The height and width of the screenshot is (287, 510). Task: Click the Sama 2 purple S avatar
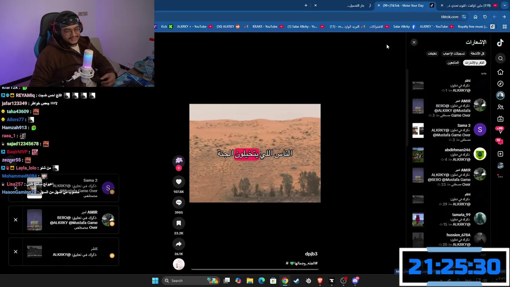click(480, 130)
